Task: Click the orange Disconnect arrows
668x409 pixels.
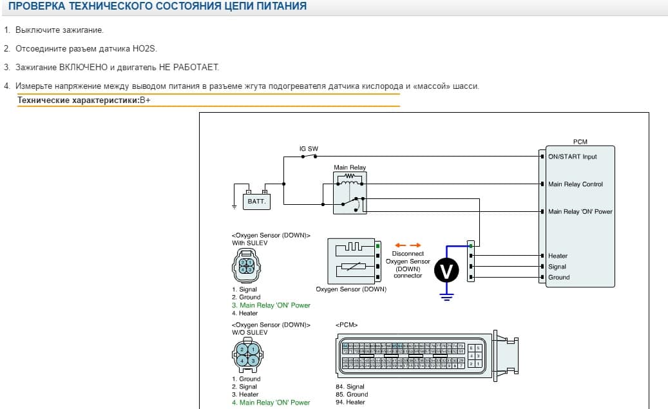Action: coord(408,245)
